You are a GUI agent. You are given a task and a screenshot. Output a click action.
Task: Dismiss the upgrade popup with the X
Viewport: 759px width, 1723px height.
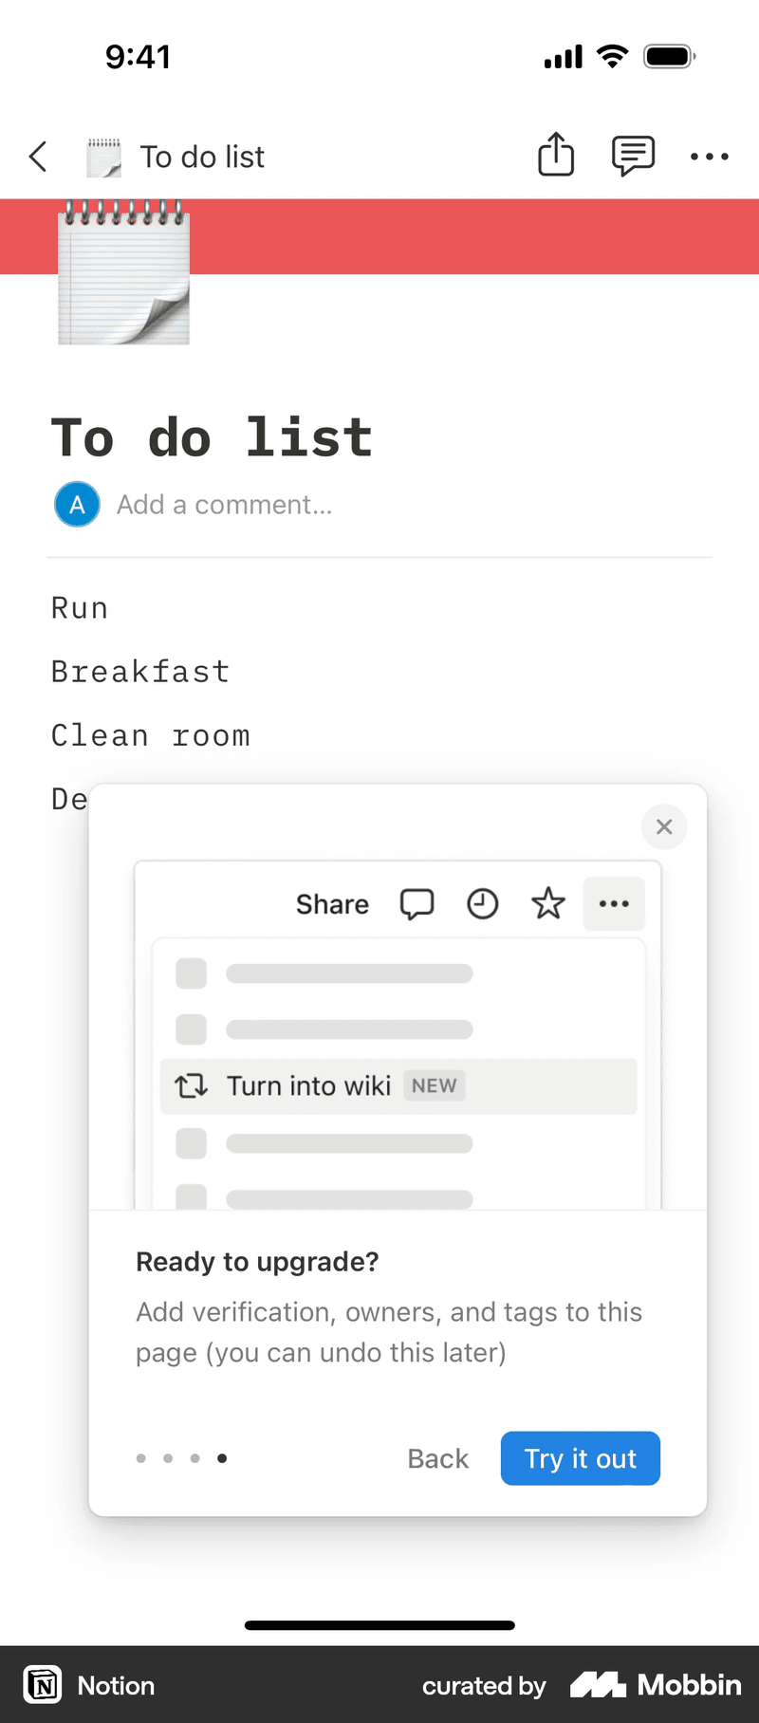[663, 826]
